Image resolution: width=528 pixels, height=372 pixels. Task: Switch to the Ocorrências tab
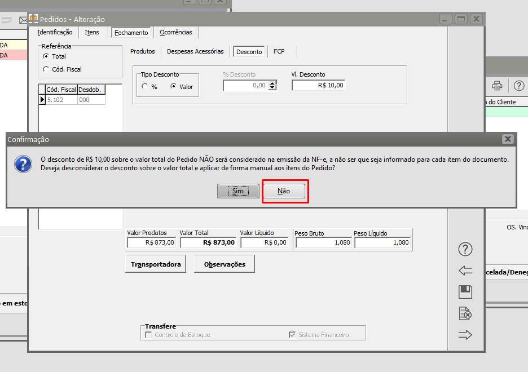tap(175, 33)
